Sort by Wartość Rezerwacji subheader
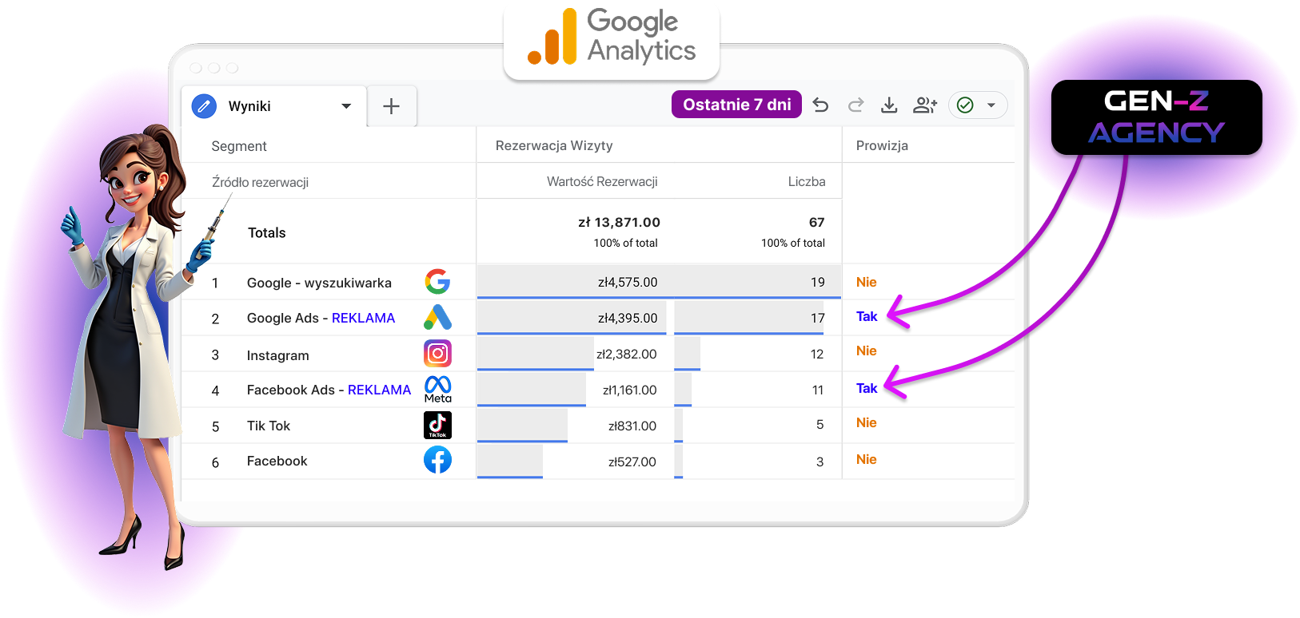1300x618 pixels. tap(602, 181)
